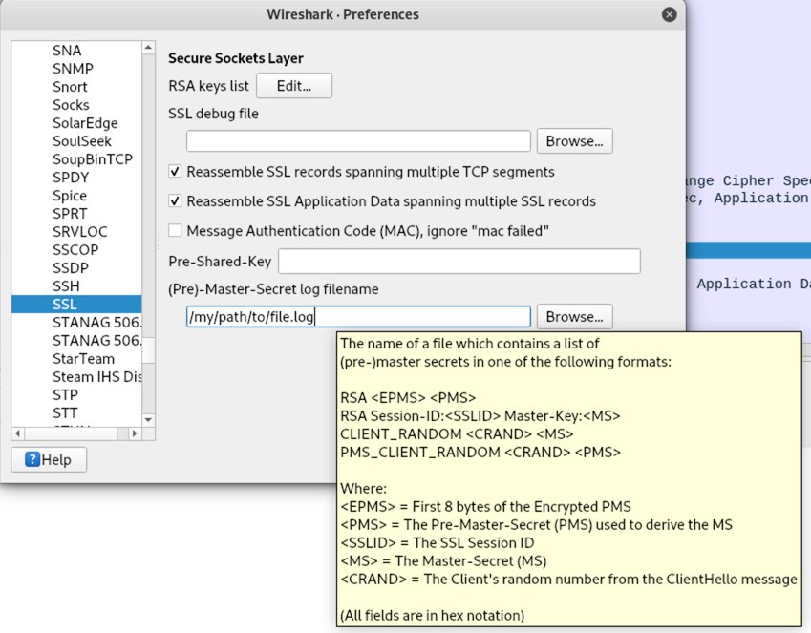This screenshot has width=811, height=633.
Task: Click the down arrow of the protocol list scrollbar
Action: [148, 420]
